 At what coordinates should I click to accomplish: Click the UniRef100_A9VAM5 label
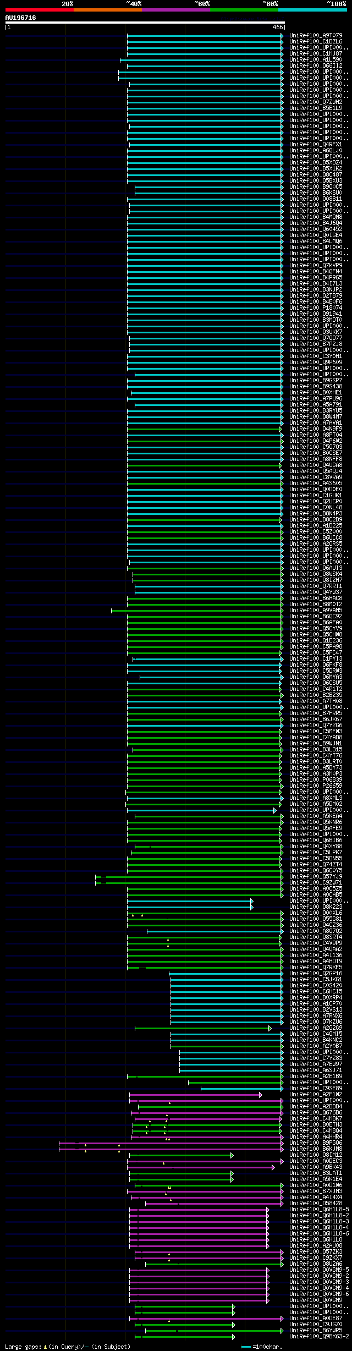pos(316,610)
